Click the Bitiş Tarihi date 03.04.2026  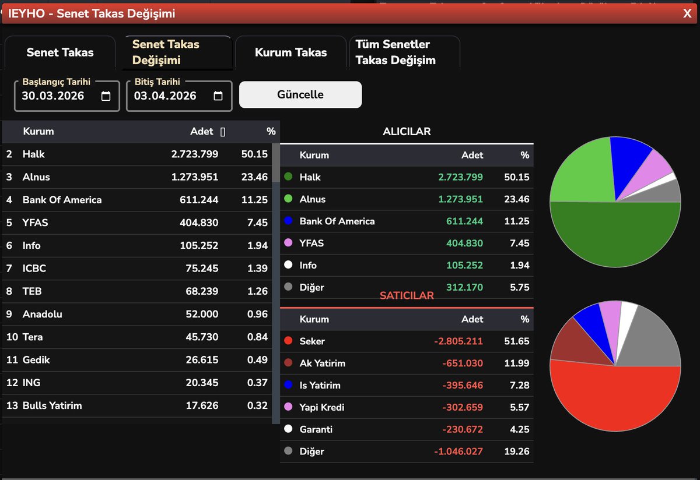(x=165, y=96)
